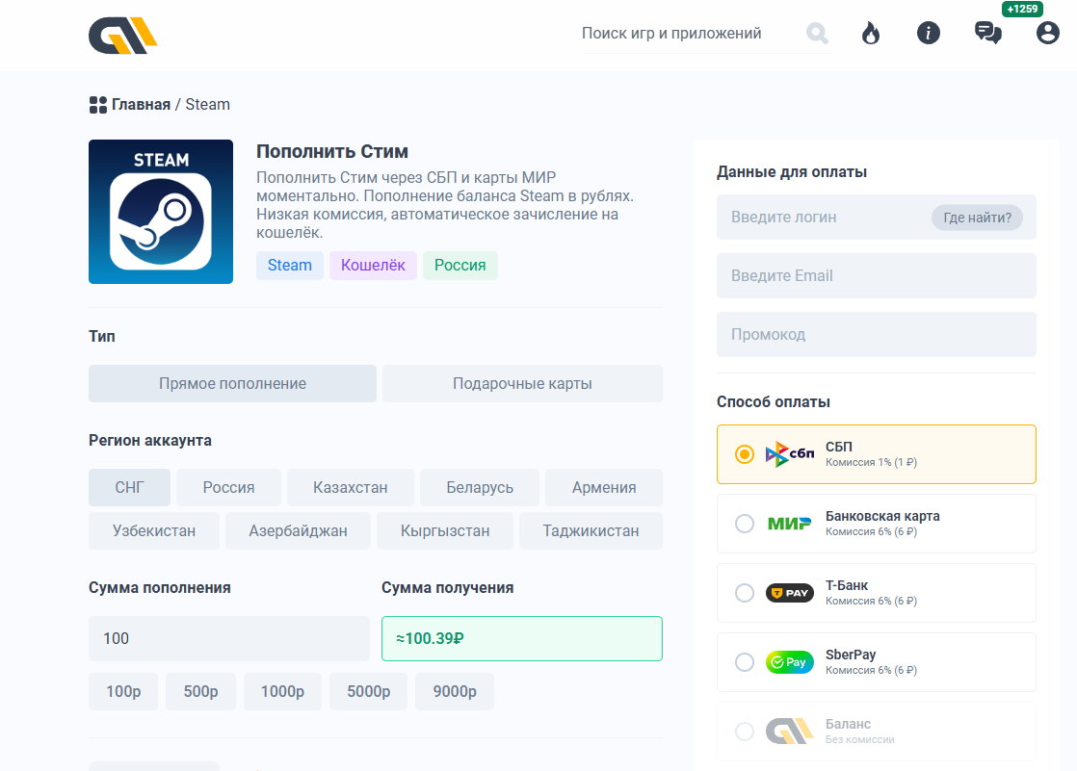Choose Кыргызстан account region
Viewport: 1077px width, 771px height.
[445, 530]
